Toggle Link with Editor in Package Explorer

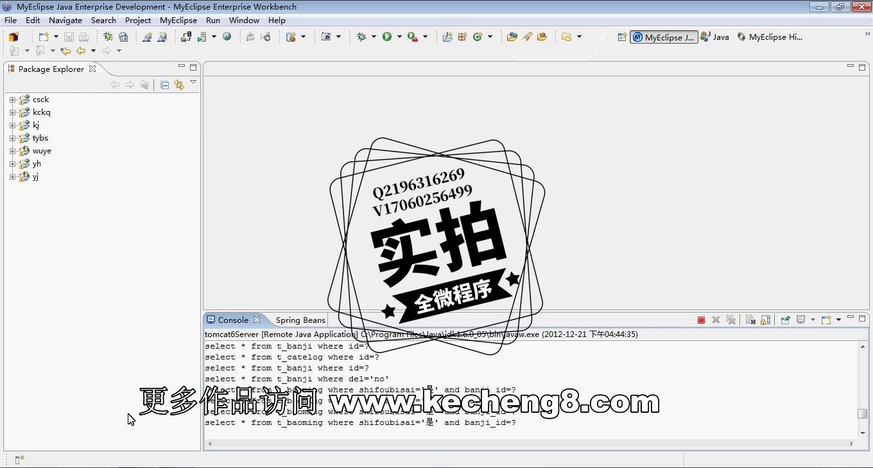tap(179, 85)
